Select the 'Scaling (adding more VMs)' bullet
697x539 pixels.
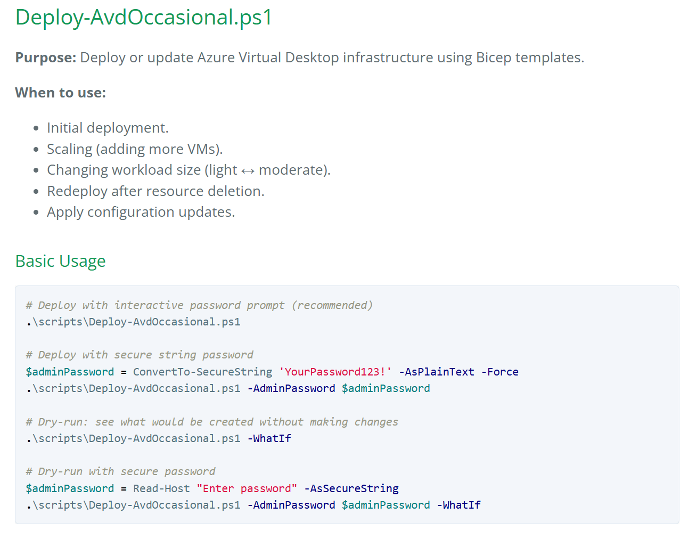134,149
